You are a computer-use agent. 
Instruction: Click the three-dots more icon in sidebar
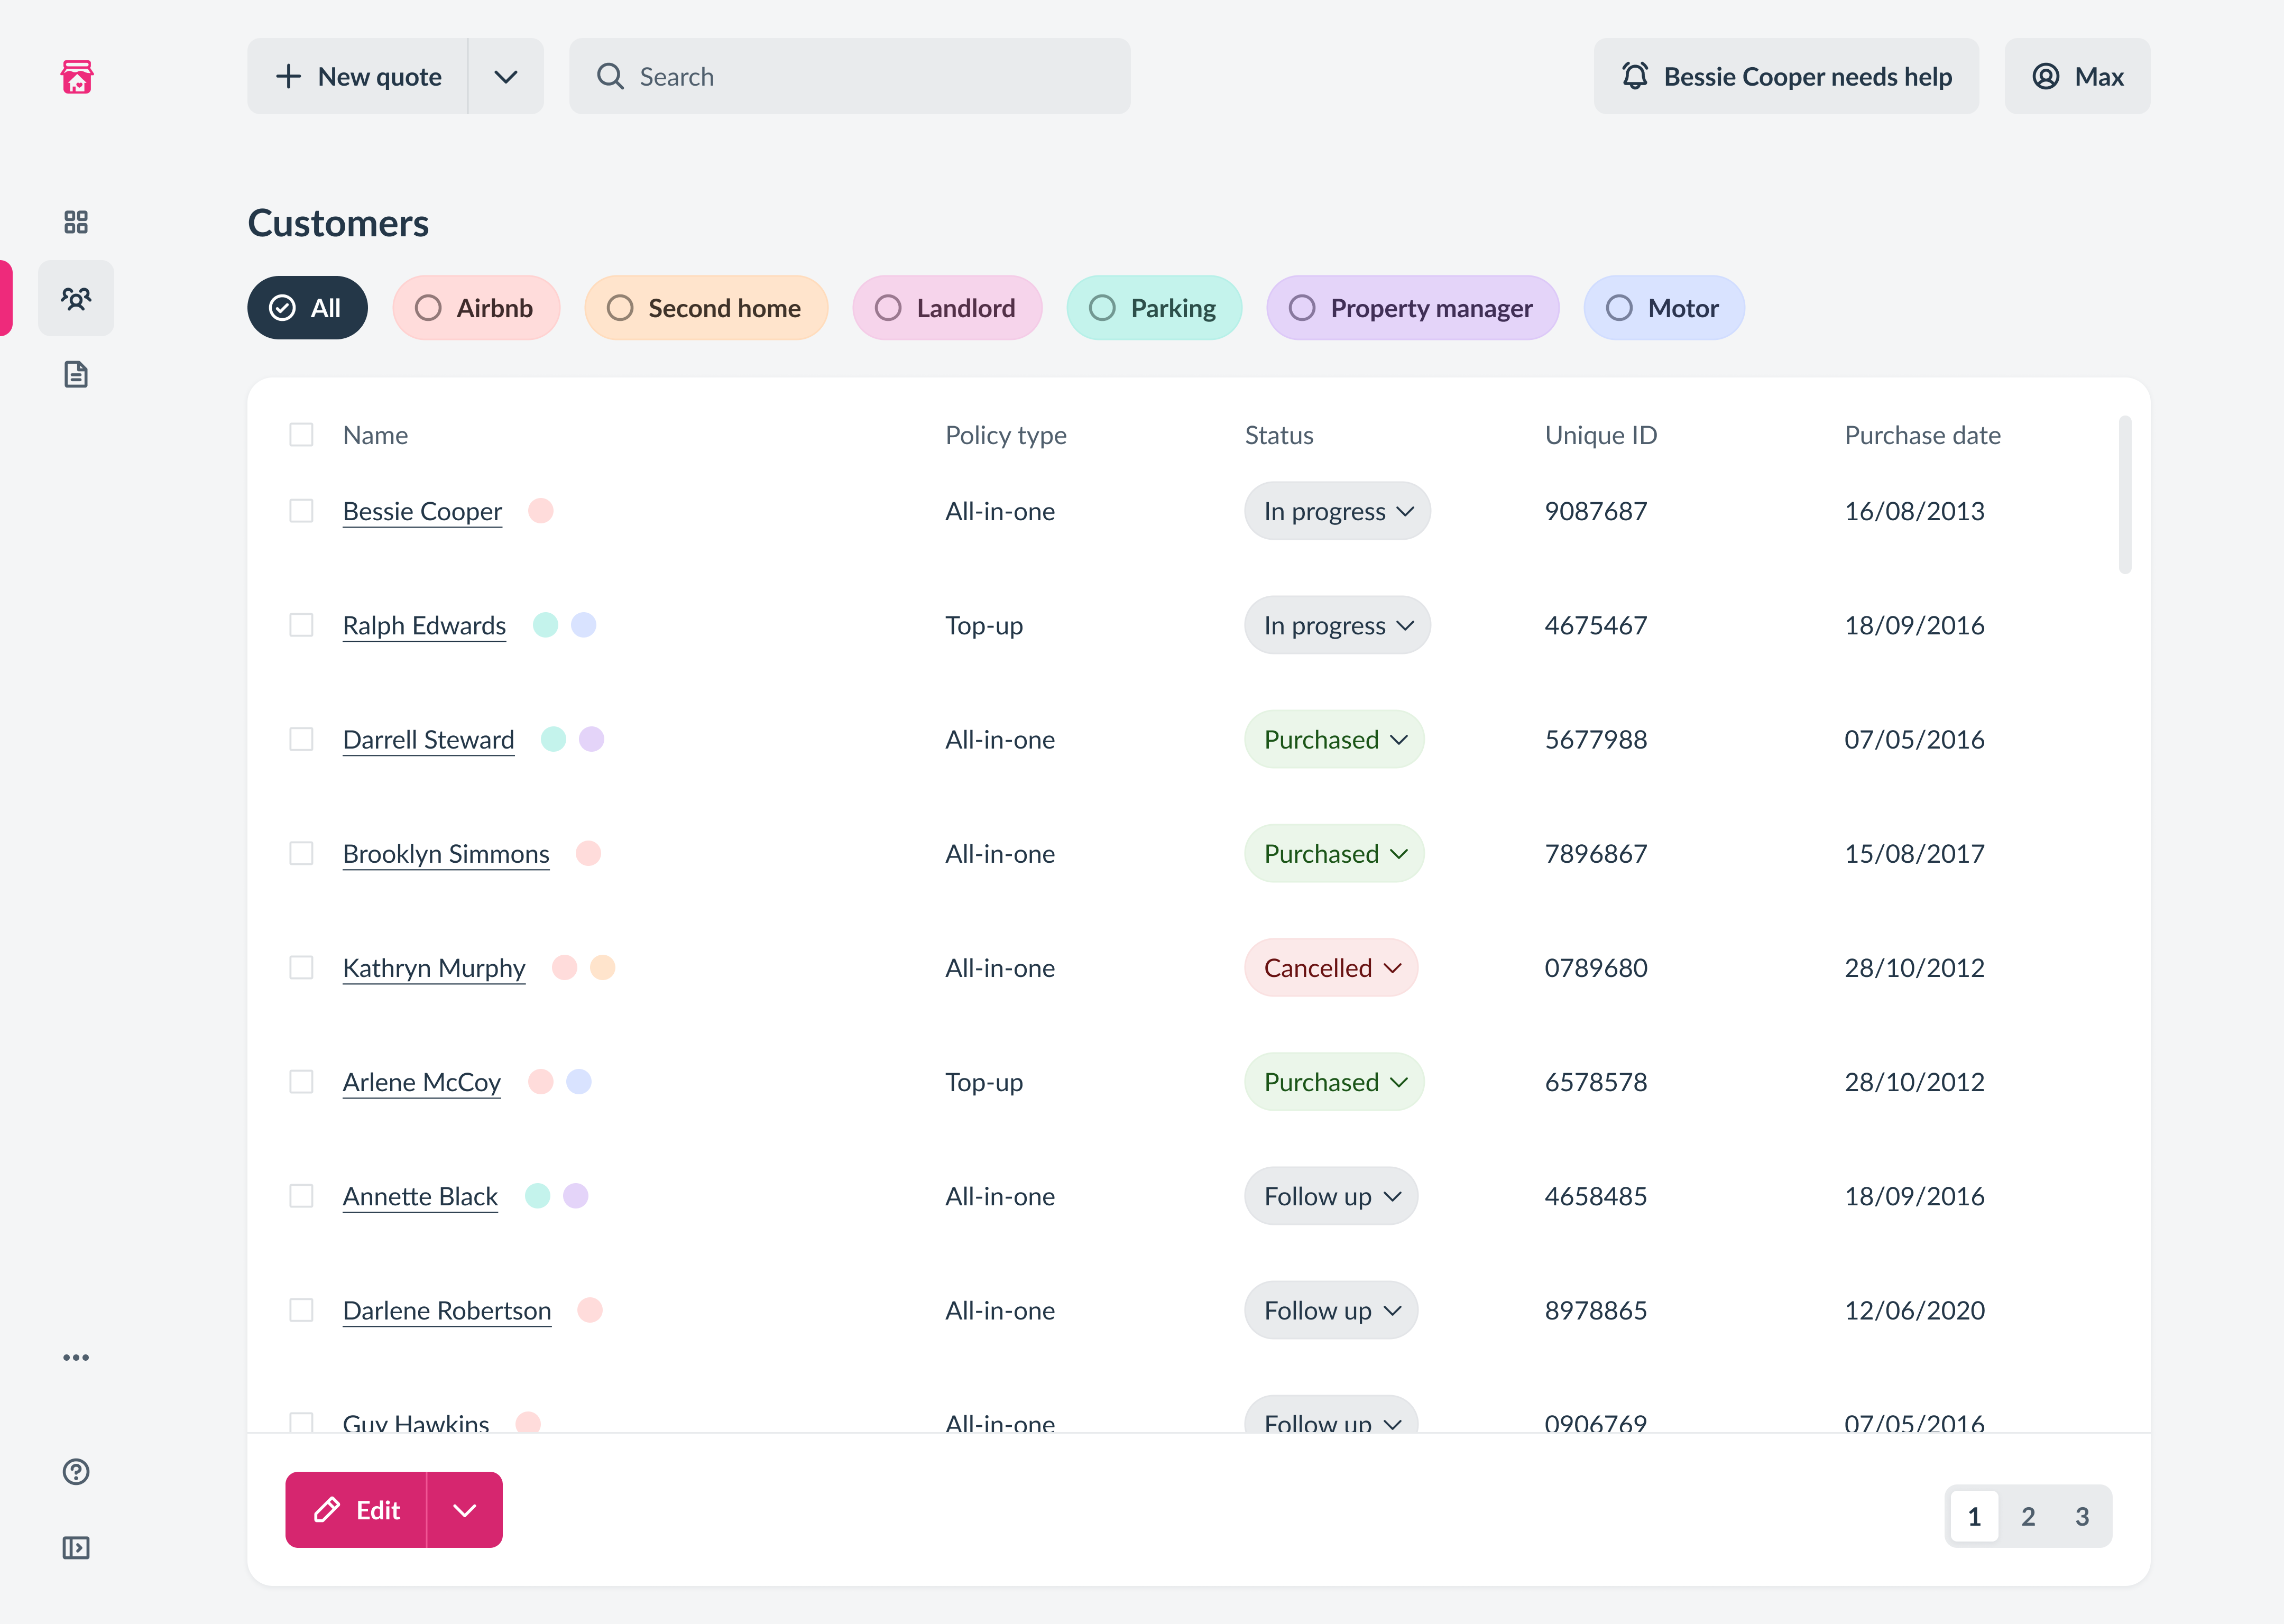click(76, 1357)
